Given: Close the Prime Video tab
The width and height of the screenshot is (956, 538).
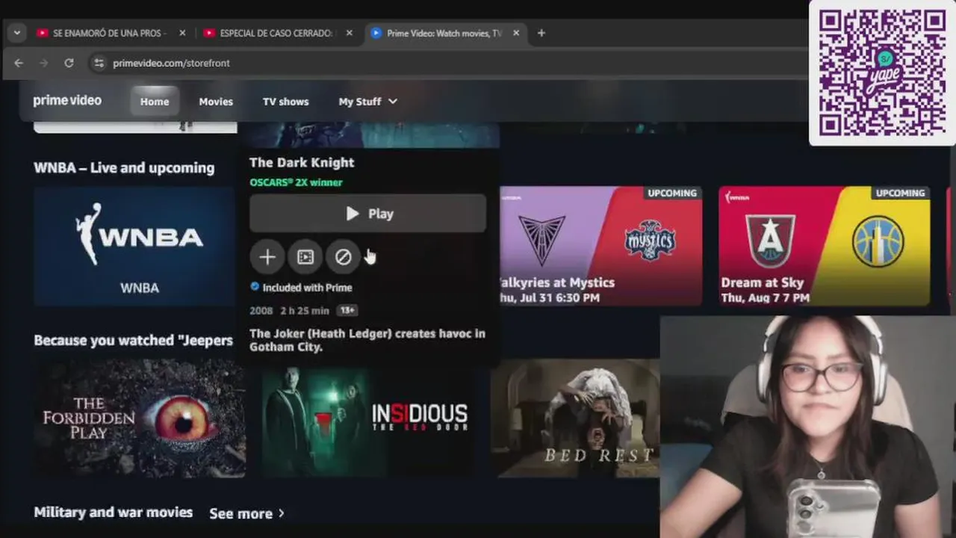Looking at the screenshot, I should coord(516,34).
